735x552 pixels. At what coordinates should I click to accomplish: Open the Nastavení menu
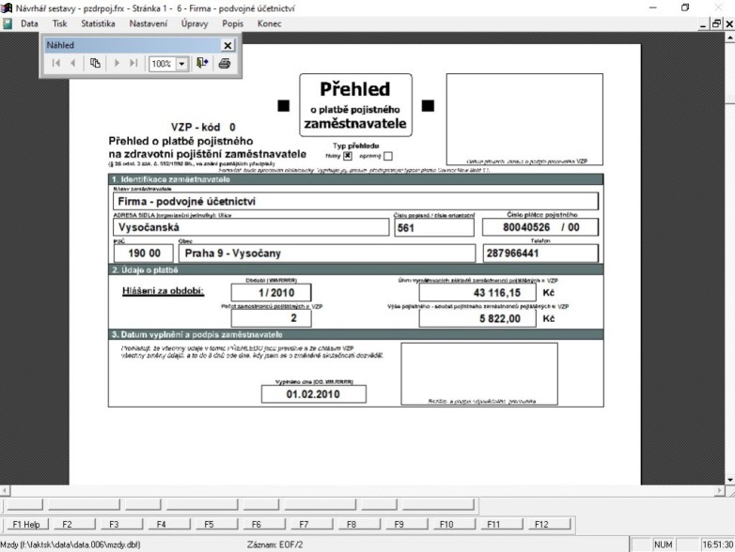pyautogui.click(x=149, y=23)
